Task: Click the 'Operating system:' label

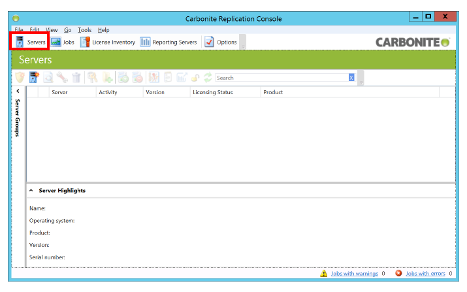Action: pos(52,221)
